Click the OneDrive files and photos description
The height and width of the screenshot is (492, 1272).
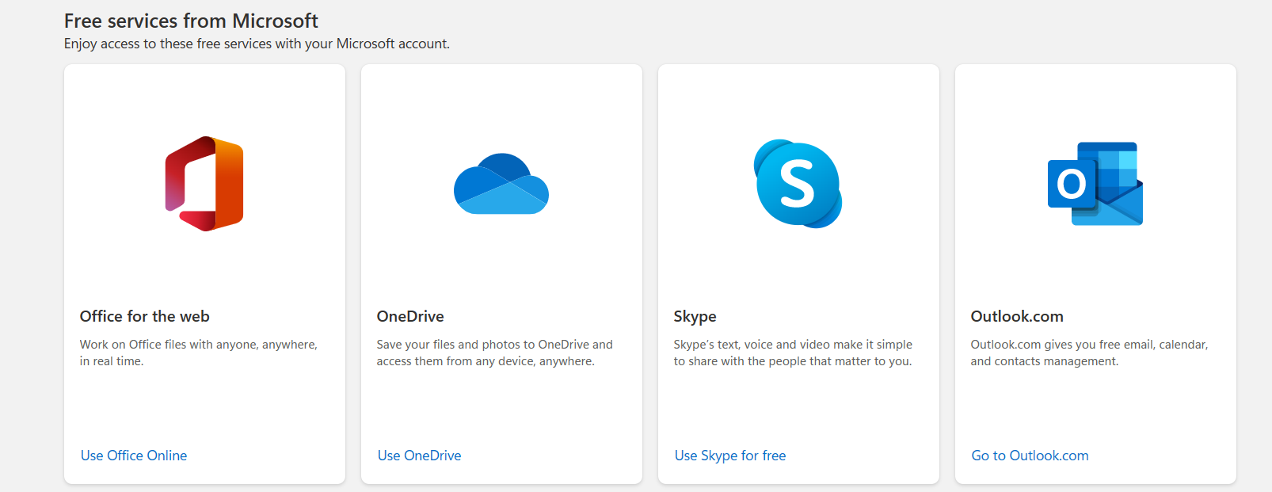click(x=494, y=353)
